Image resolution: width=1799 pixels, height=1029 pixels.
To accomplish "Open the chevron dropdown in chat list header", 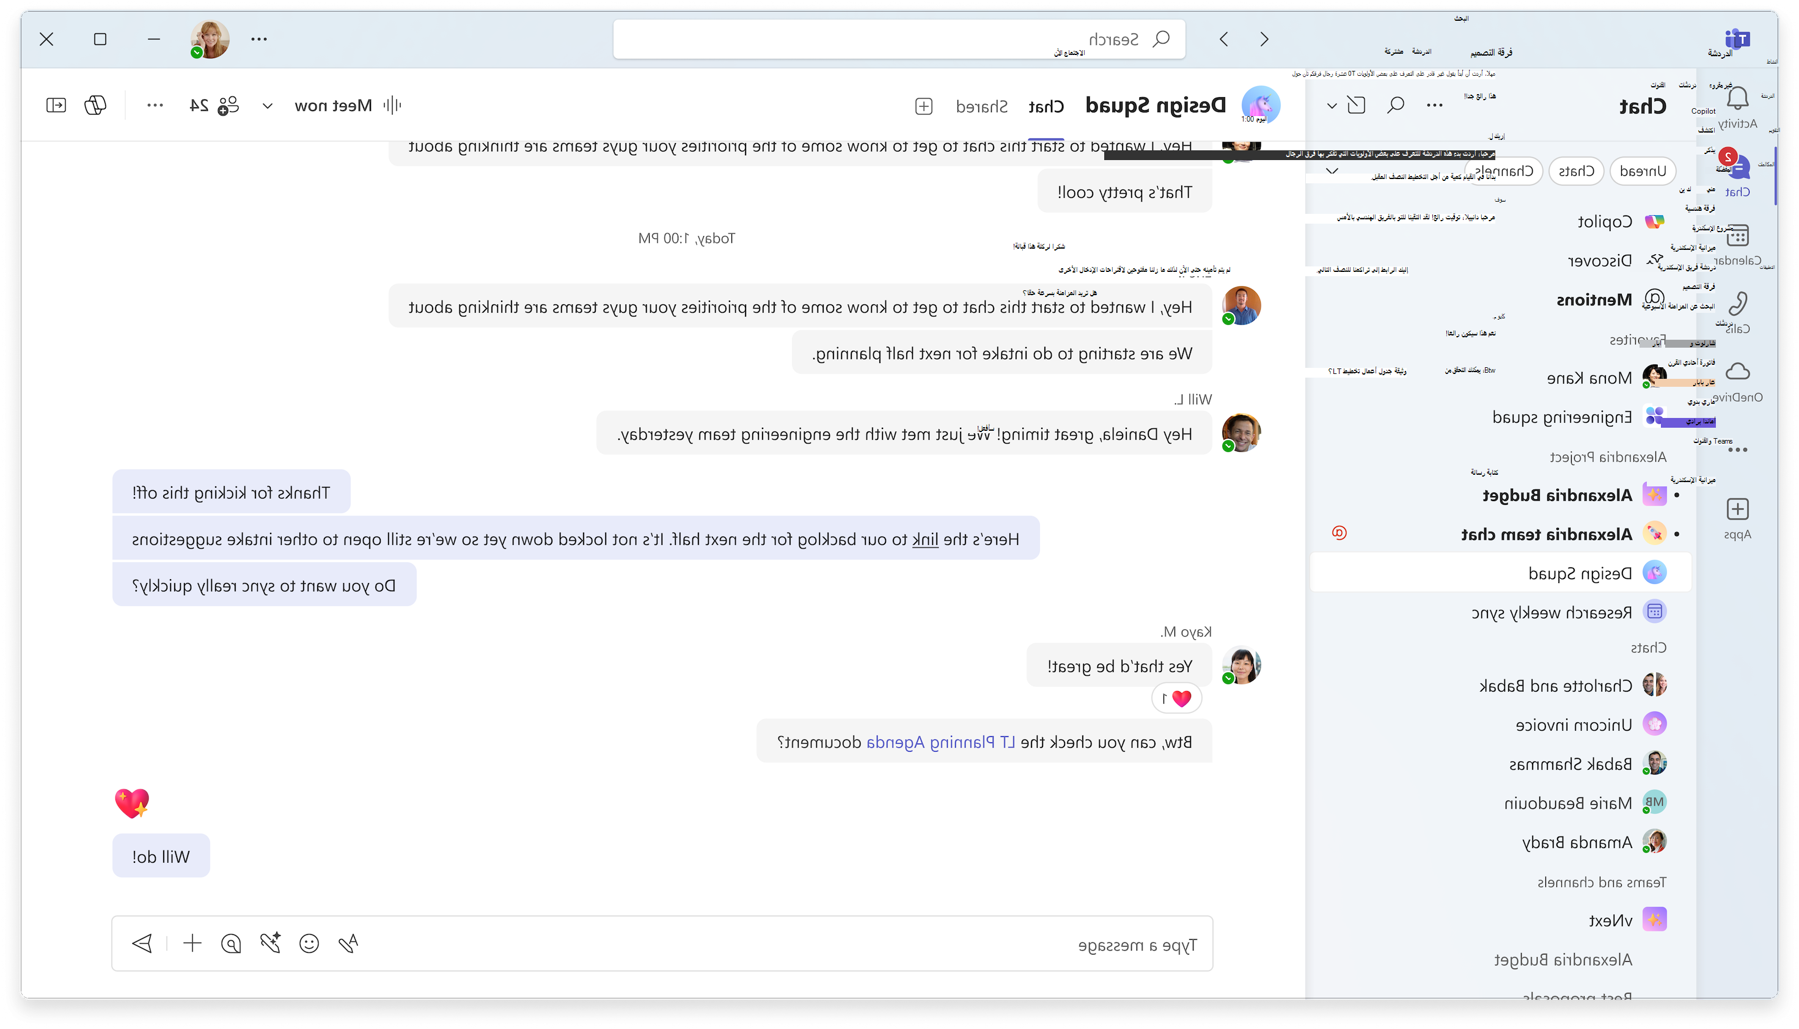I will pos(1332,106).
